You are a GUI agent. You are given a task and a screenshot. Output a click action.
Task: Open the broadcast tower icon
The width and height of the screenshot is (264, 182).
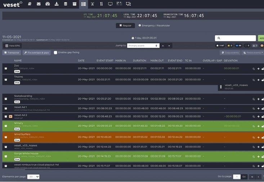coord(93,4)
